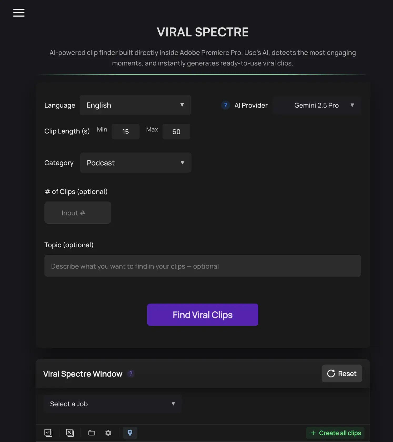Click the Topic description field
393x442 pixels.
click(x=203, y=266)
